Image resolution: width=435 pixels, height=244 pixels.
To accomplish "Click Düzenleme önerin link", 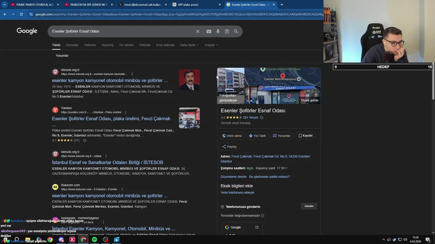I will point(233,177).
